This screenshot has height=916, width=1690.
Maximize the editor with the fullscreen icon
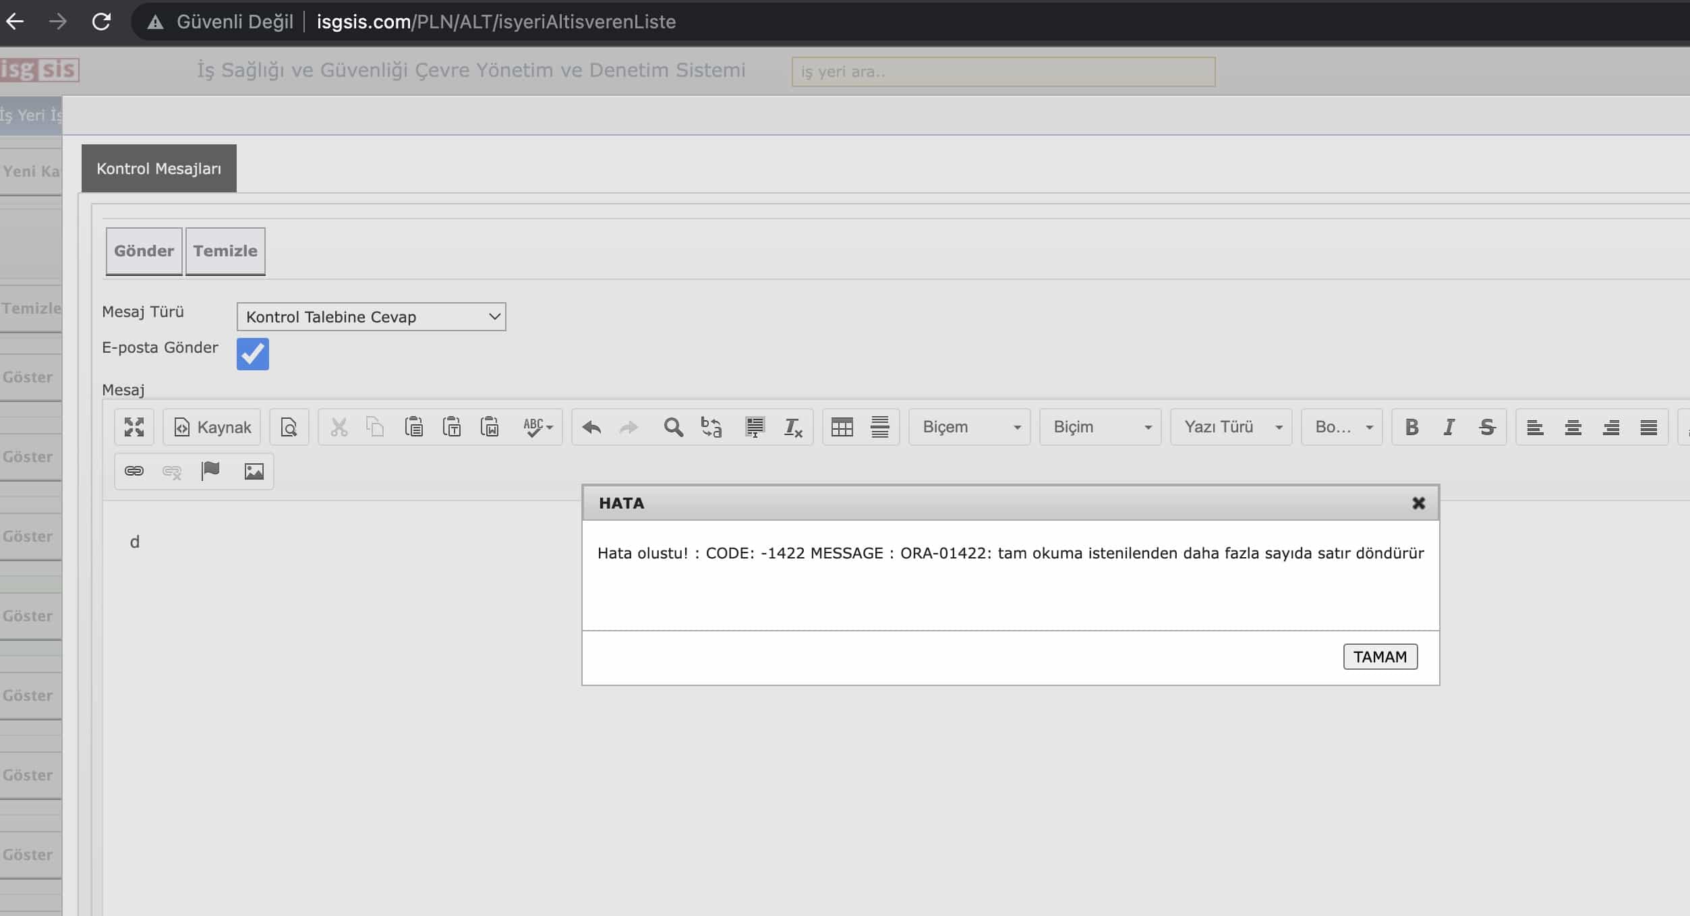click(x=134, y=427)
